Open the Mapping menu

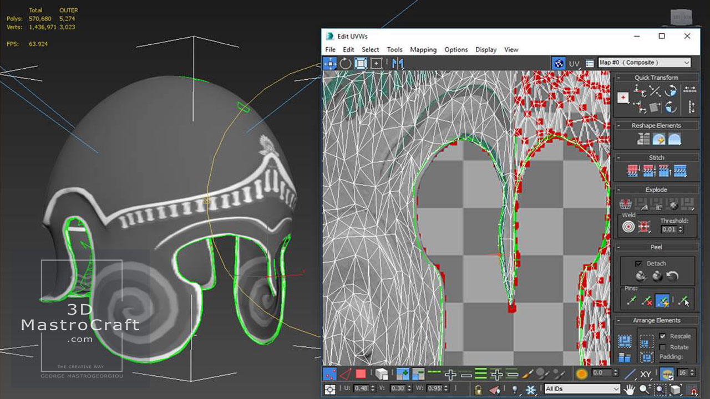[423, 49]
